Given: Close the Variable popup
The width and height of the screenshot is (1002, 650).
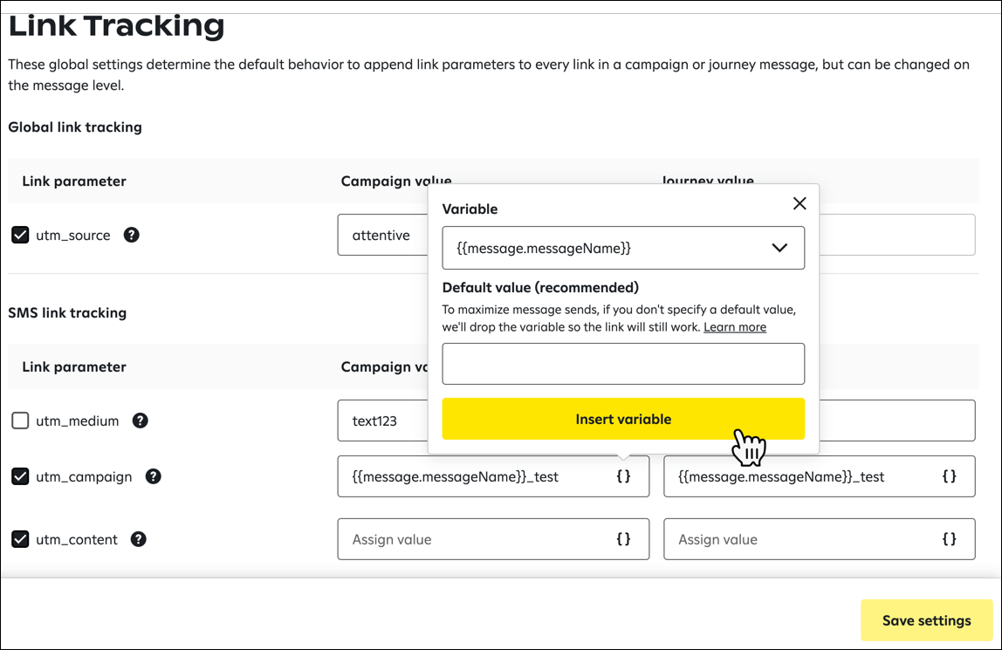Looking at the screenshot, I should [800, 203].
